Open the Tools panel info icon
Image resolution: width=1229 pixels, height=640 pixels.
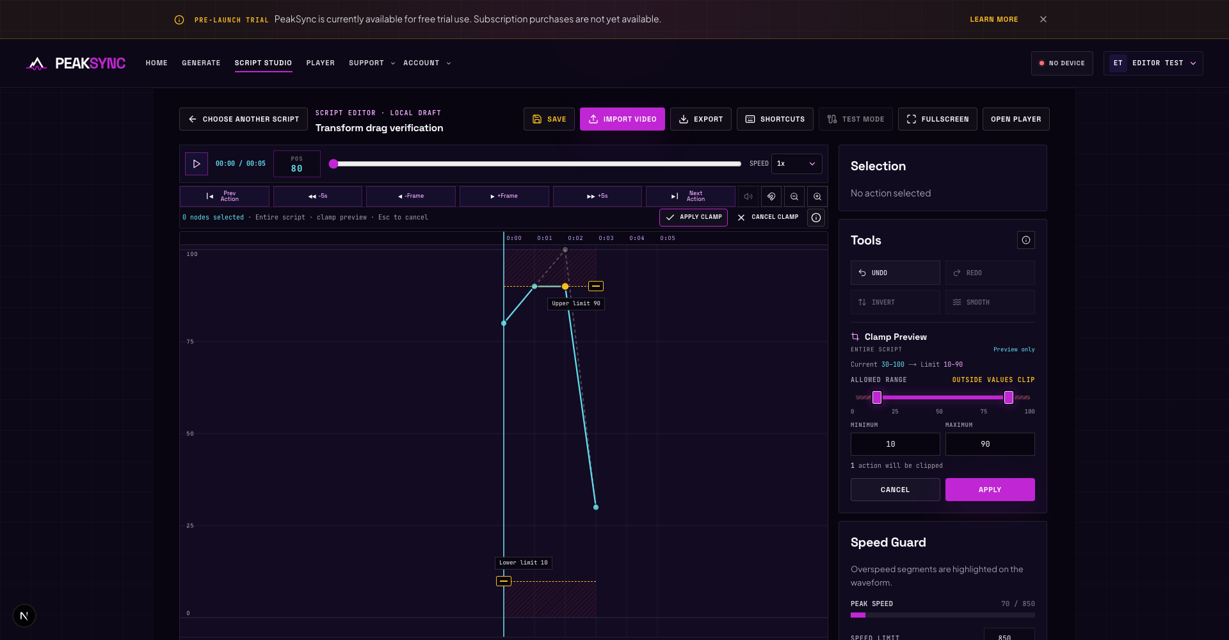coord(1026,240)
